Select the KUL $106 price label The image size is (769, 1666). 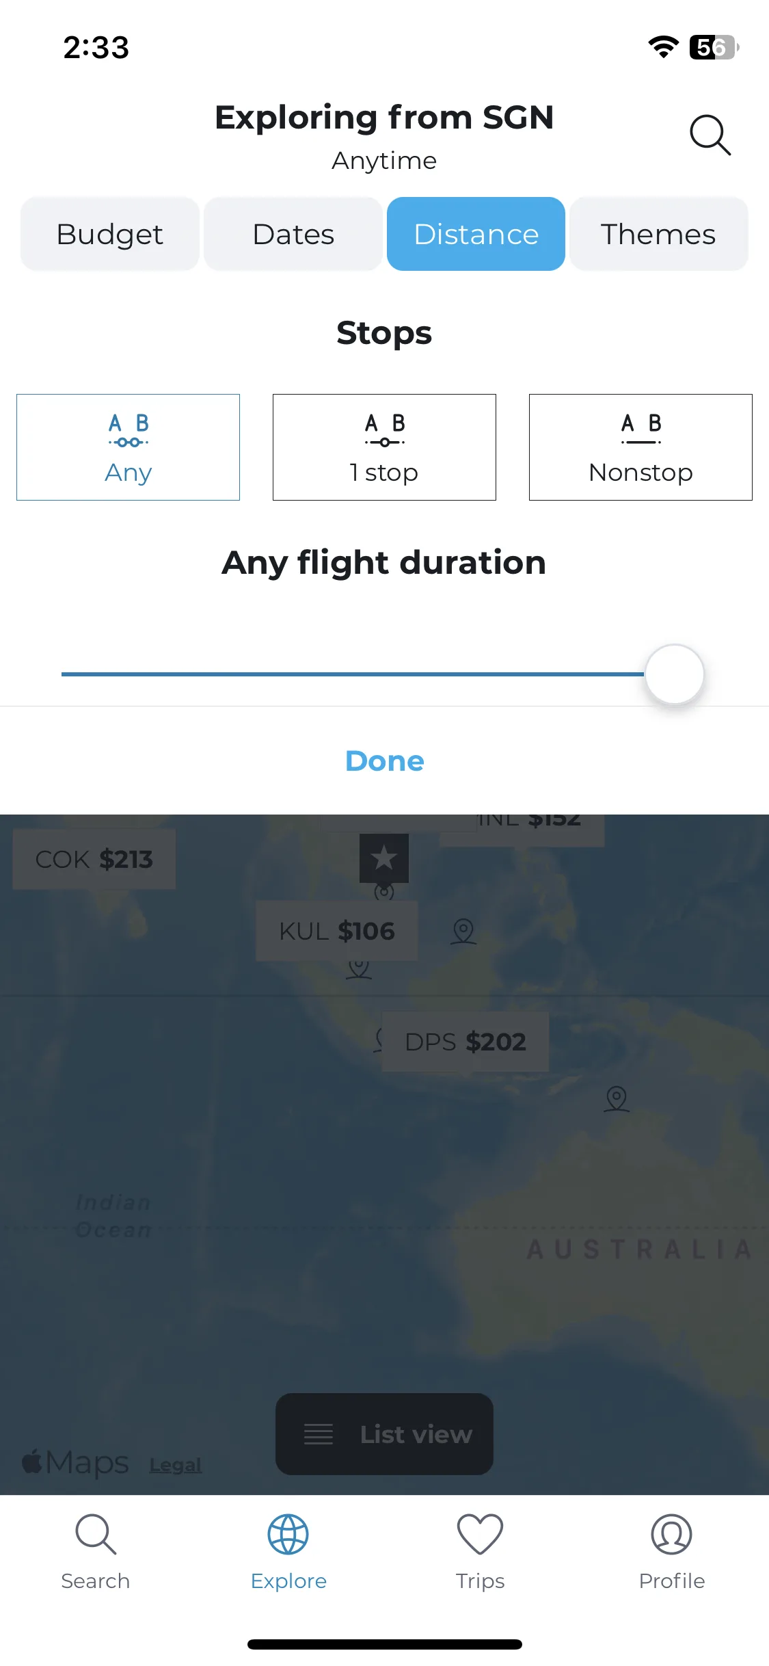click(337, 931)
